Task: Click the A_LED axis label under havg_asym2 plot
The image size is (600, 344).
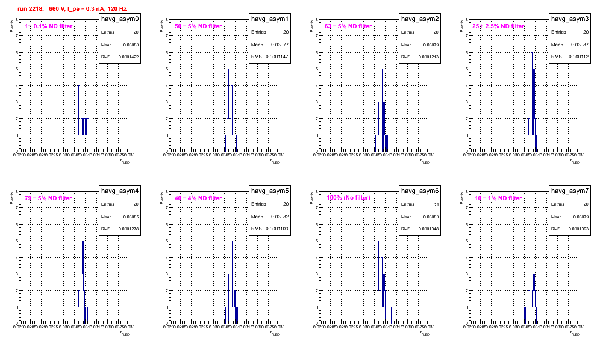Action: tap(425, 161)
